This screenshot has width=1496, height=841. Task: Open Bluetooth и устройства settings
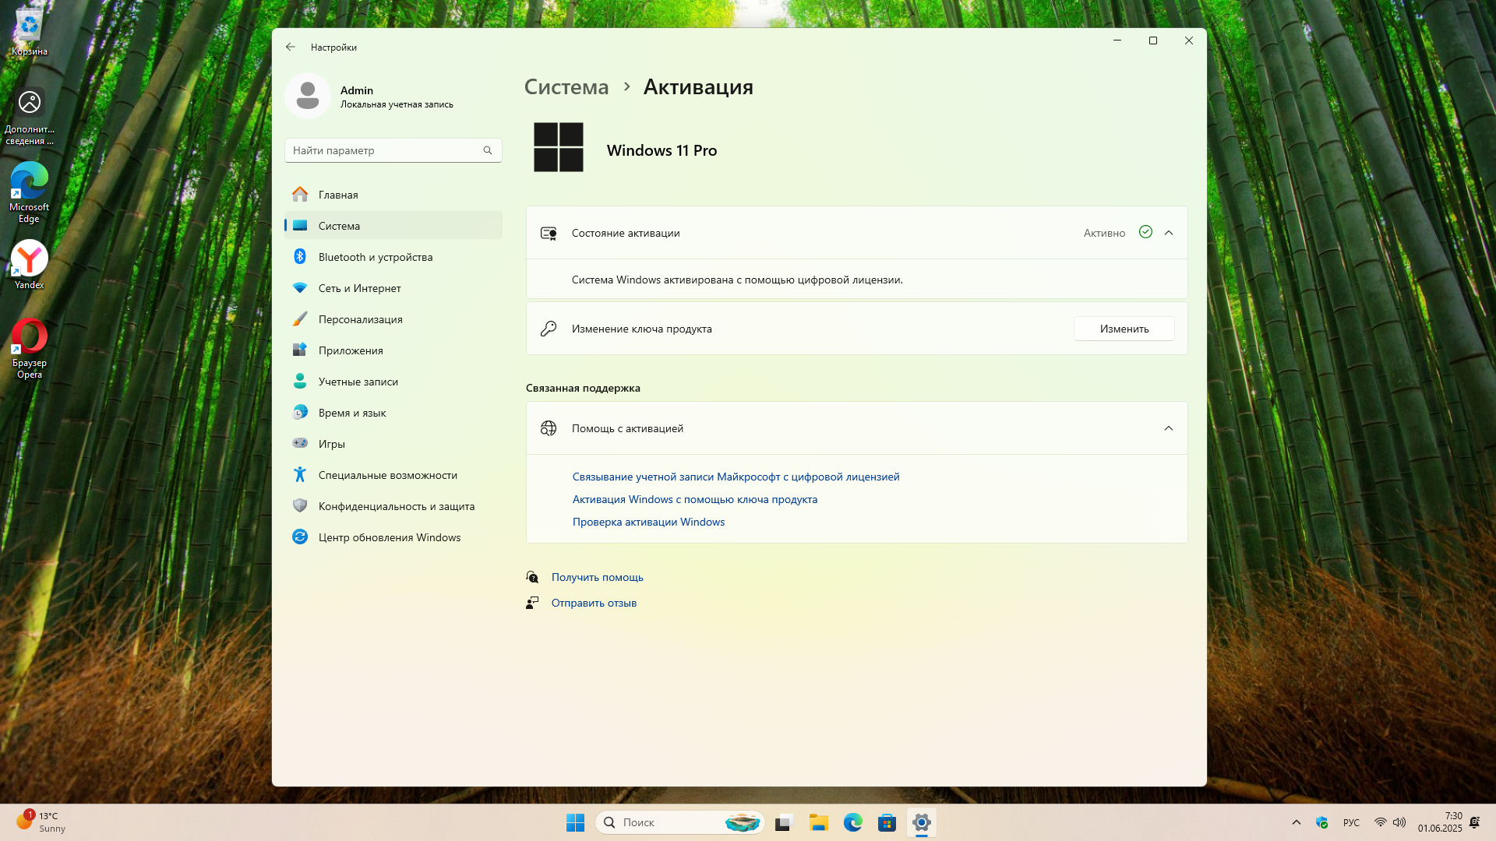(x=375, y=257)
